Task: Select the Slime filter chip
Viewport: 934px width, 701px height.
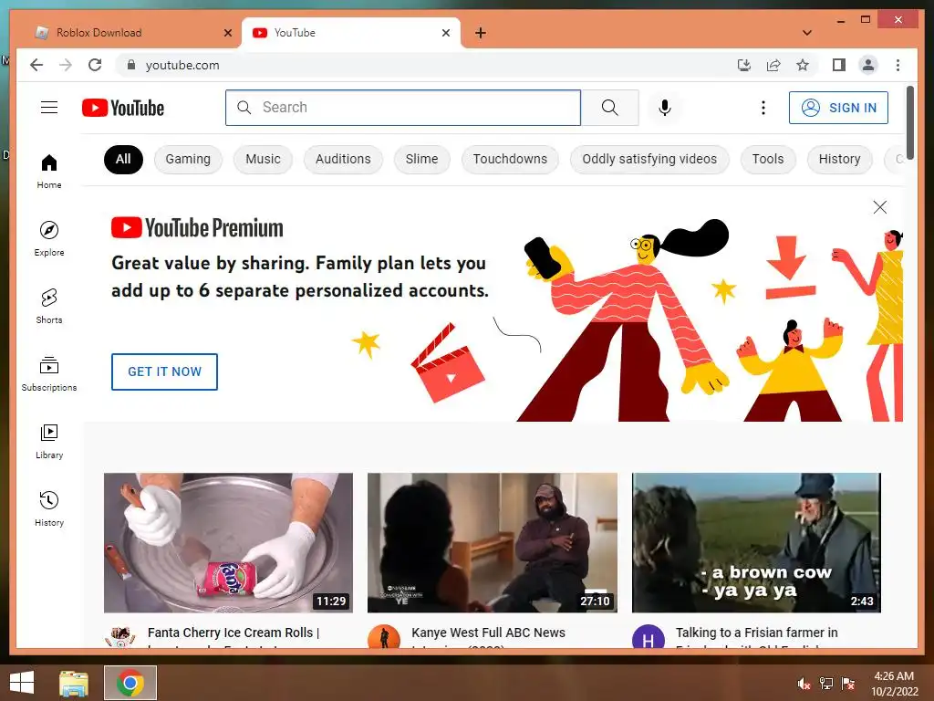Action: 421,159
